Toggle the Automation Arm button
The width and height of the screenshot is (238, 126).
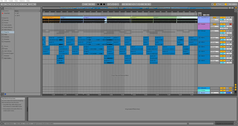pyautogui.click(x=111, y=4)
